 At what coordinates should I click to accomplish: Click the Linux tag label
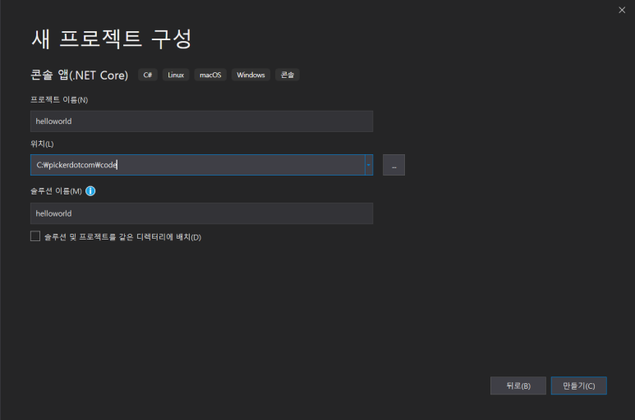(176, 75)
